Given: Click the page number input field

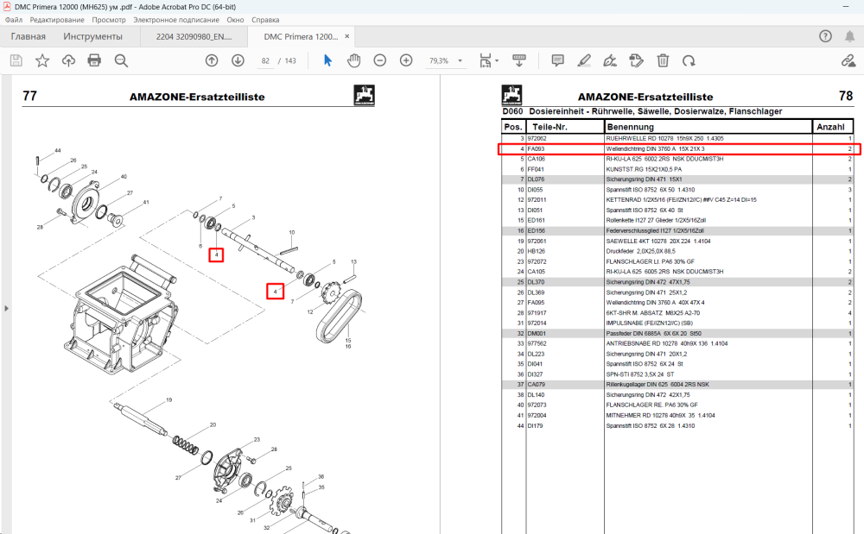Looking at the screenshot, I should click(265, 60).
